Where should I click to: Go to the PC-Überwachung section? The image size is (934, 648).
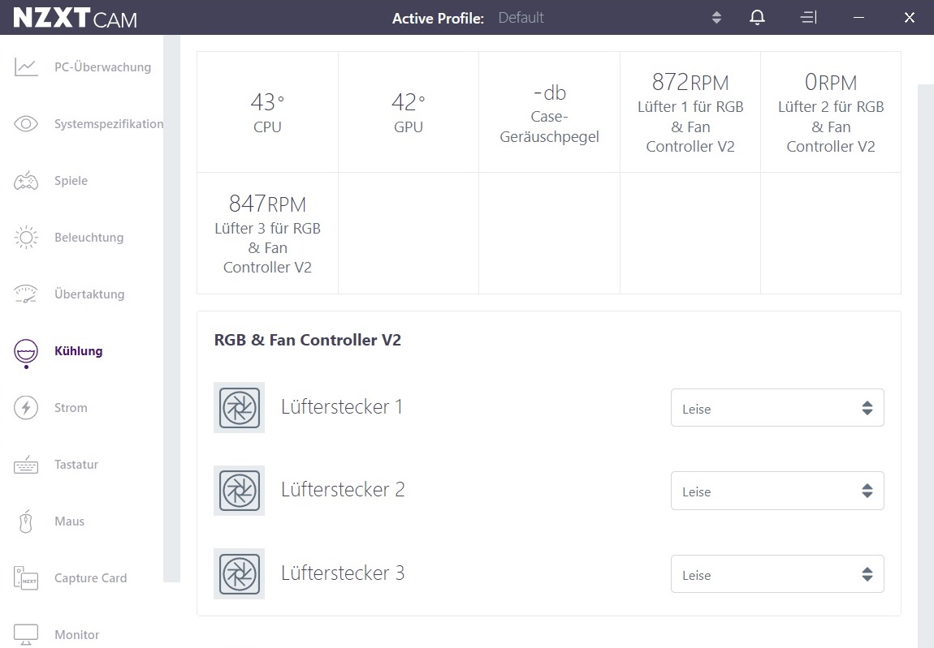(x=102, y=67)
